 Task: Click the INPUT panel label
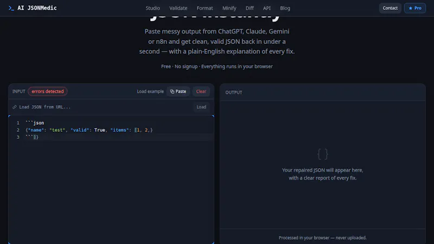point(19,91)
